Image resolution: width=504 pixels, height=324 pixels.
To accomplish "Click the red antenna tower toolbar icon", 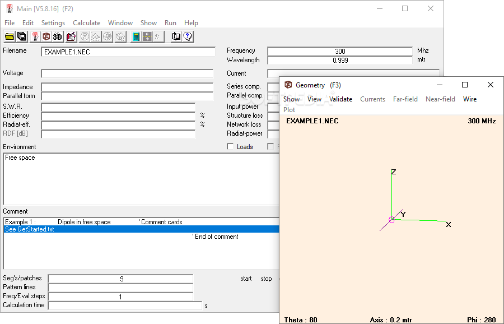I will coord(35,36).
